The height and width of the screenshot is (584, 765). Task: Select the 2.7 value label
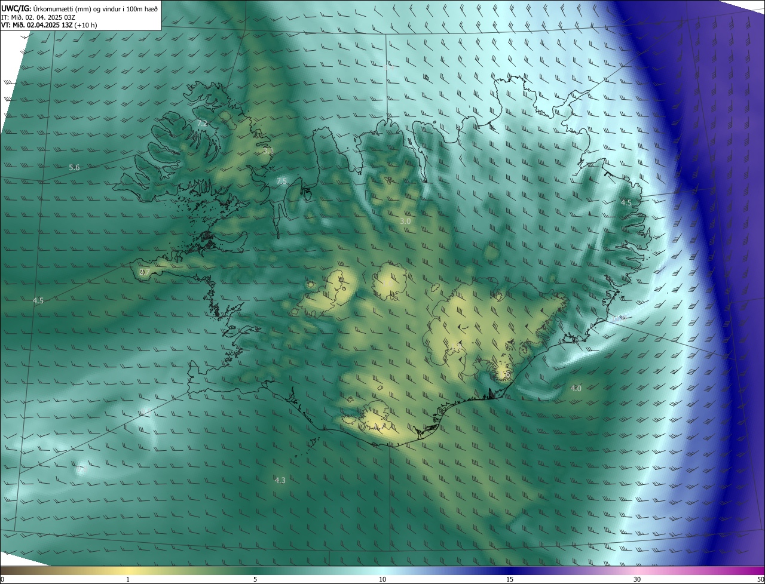[144, 272]
